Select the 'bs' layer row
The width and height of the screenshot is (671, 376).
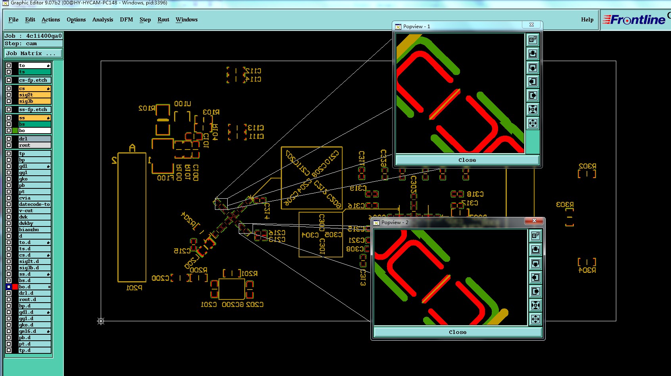pos(35,124)
